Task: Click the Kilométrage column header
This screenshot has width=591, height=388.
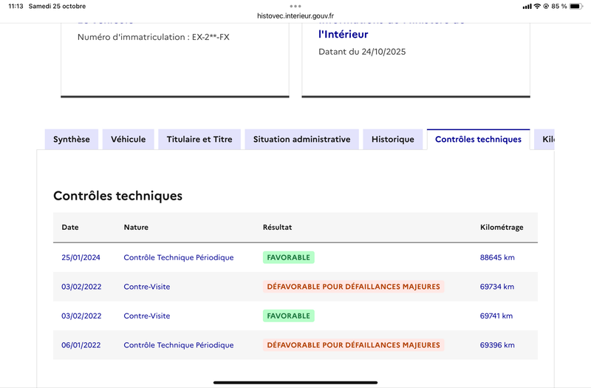Action: pos(502,227)
